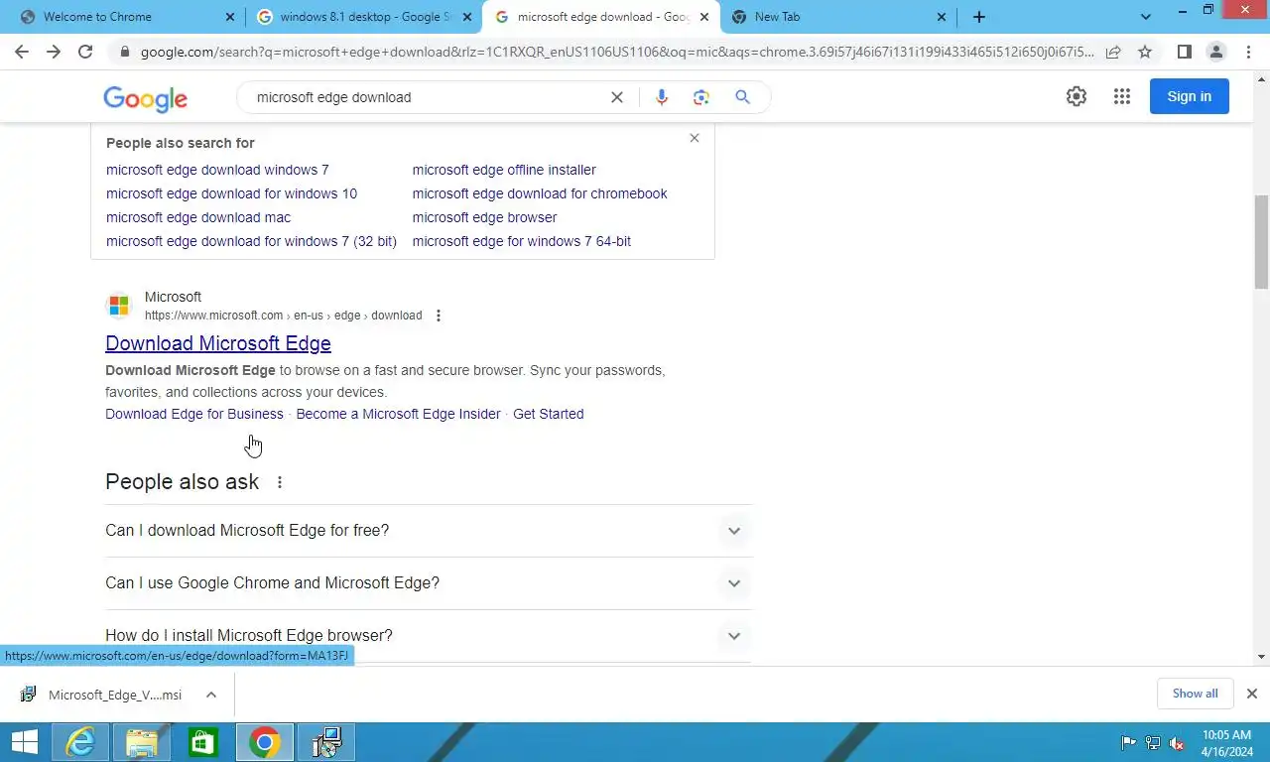Open the Chrome side panel
This screenshot has height=762, width=1270.
tap(1184, 52)
